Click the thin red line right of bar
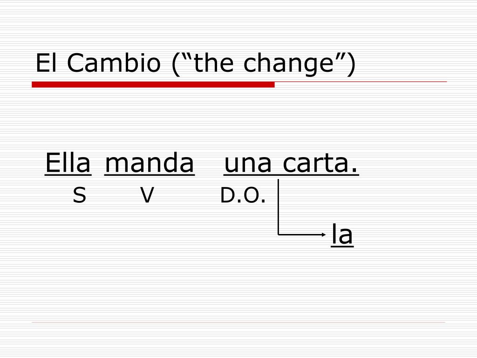The width and height of the screenshot is (477, 358). [x=361, y=82]
